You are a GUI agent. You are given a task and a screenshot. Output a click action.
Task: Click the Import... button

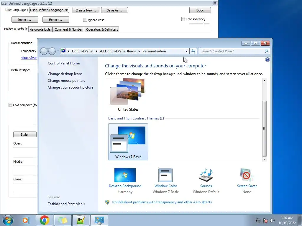click(x=25, y=20)
